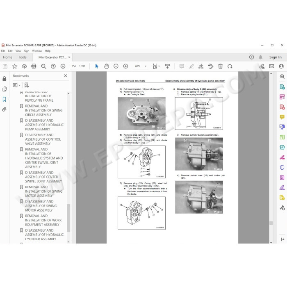Close the Bookmarks panel
This screenshot has width=287, height=287.
point(66,75)
